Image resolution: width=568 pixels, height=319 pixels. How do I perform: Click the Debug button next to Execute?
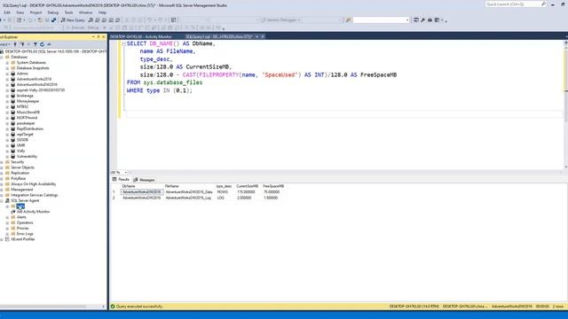click(93, 27)
